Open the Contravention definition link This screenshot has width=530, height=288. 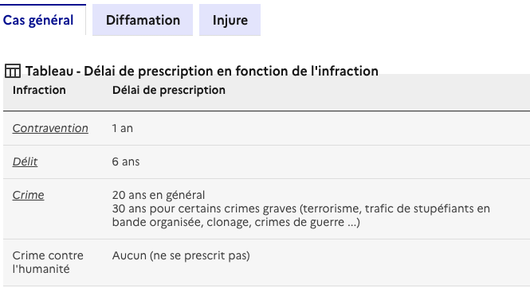click(50, 129)
